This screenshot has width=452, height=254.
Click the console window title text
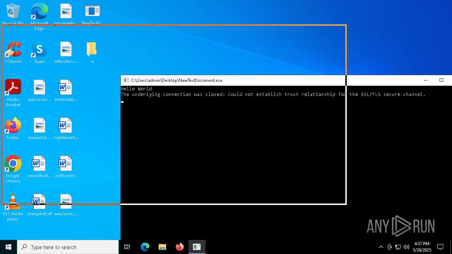(x=177, y=80)
